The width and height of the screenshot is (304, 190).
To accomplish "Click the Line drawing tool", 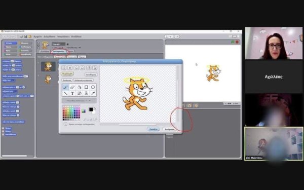I will 65,93.
